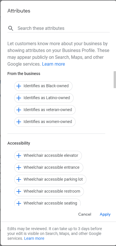Open Learn more link about edit reviews
This screenshot has width=116, height=246.
pos(34,238)
